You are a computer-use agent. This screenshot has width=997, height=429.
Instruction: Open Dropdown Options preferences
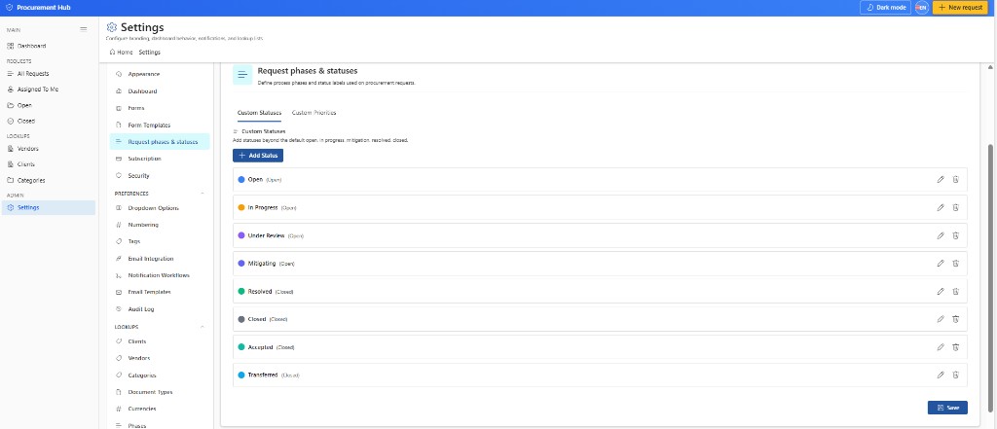pos(160,208)
